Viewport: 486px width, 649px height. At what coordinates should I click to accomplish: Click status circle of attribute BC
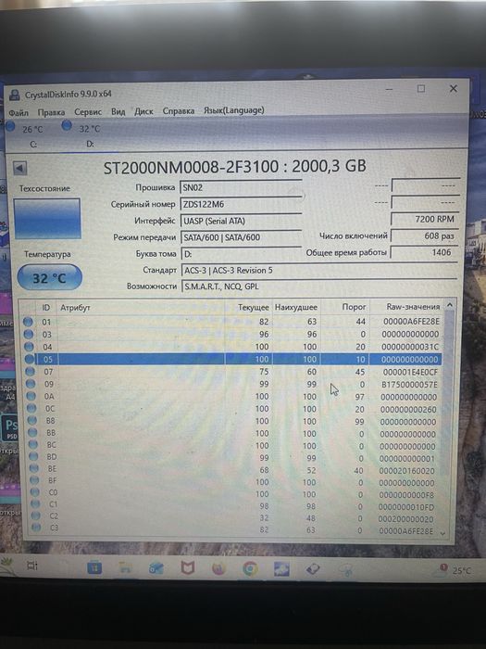click(x=33, y=444)
